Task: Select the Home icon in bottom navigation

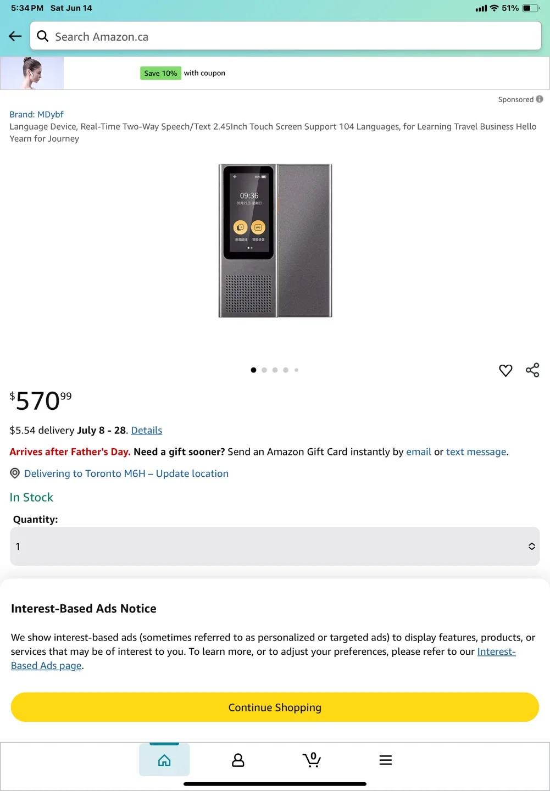Action: coord(164,760)
